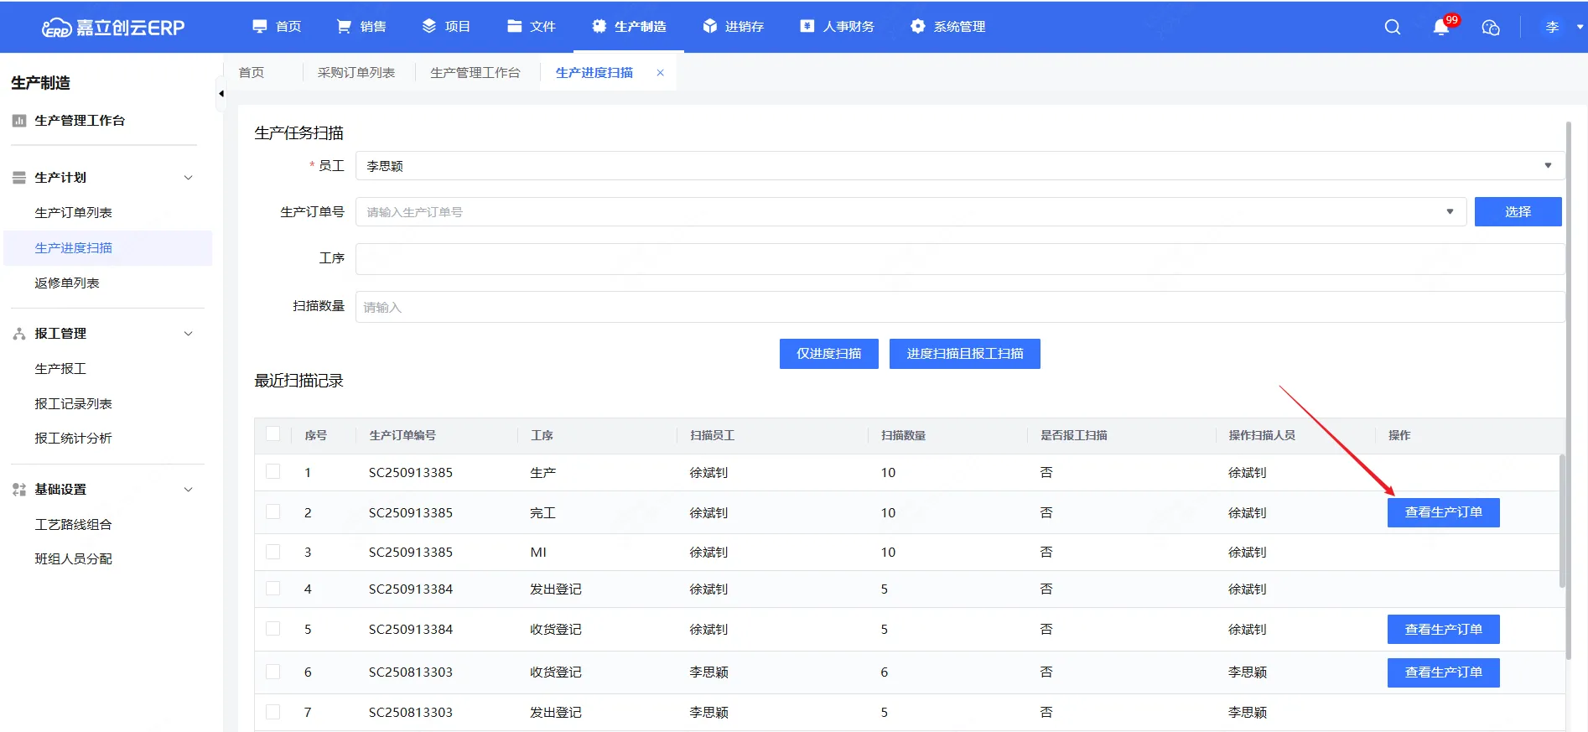Switch to the 采购订单列表 tab
This screenshot has width=1588, height=732.
tap(355, 73)
